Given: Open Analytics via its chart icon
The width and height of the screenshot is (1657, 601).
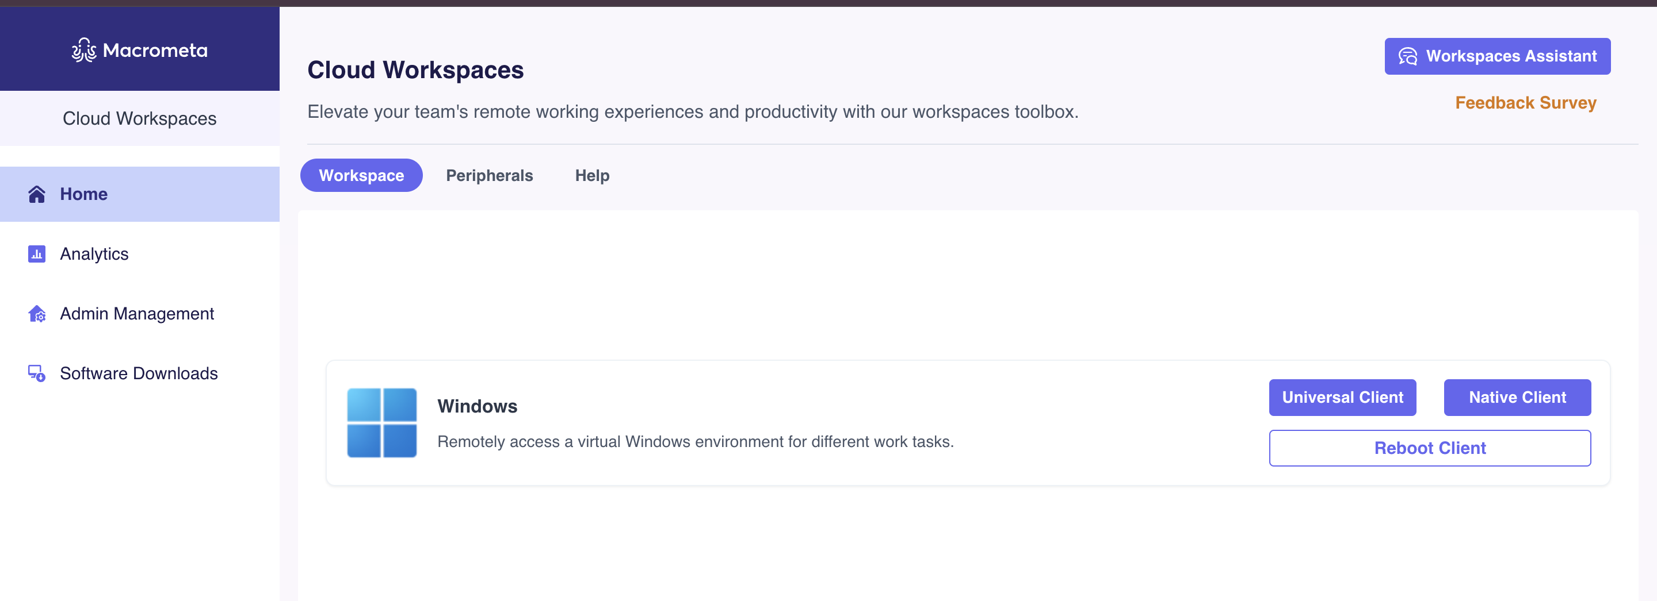Looking at the screenshot, I should click(x=37, y=253).
